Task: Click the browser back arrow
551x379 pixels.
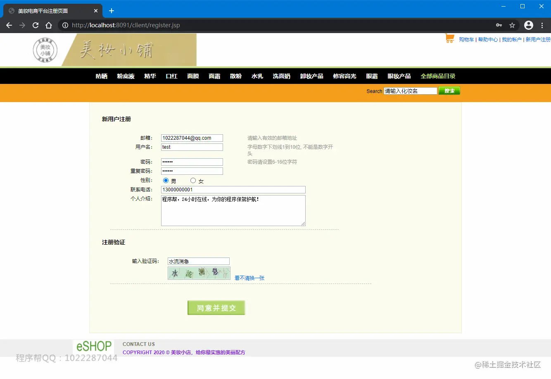Action: (9, 25)
